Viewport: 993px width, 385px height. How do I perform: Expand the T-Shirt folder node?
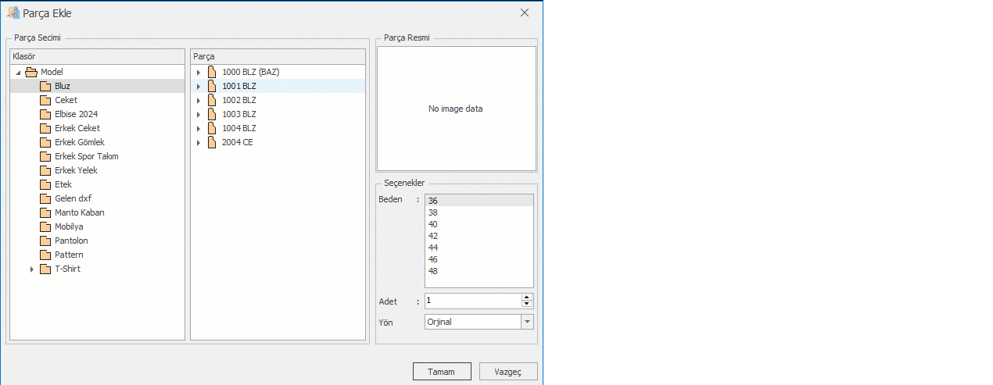32,269
